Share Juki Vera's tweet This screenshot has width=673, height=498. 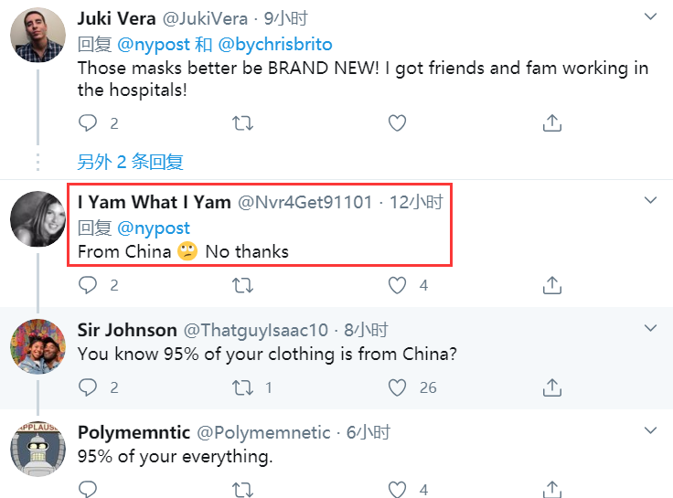coord(552,123)
